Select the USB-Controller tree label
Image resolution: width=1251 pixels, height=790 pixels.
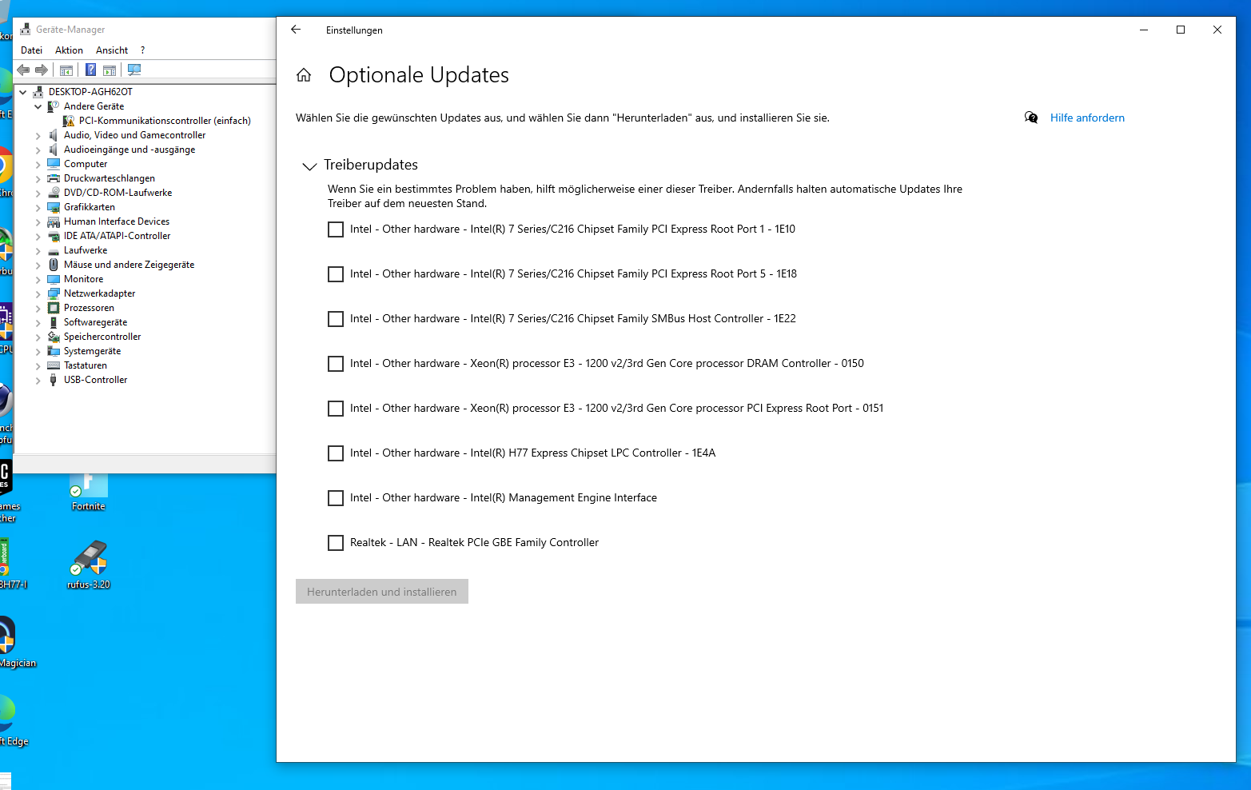(x=96, y=380)
